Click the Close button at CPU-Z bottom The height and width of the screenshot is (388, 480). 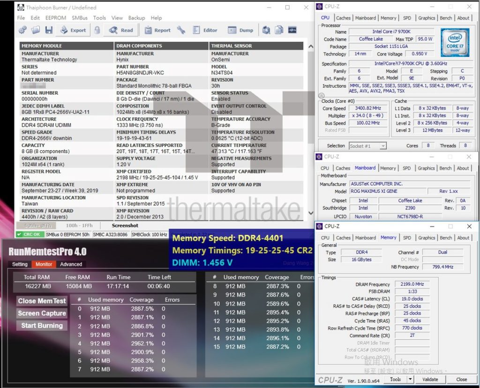[x=461, y=380]
